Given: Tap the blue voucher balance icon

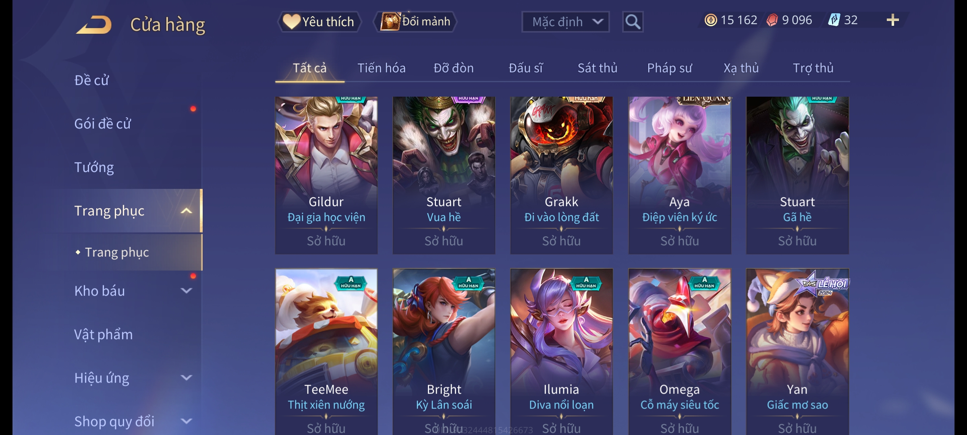Looking at the screenshot, I should [834, 20].
